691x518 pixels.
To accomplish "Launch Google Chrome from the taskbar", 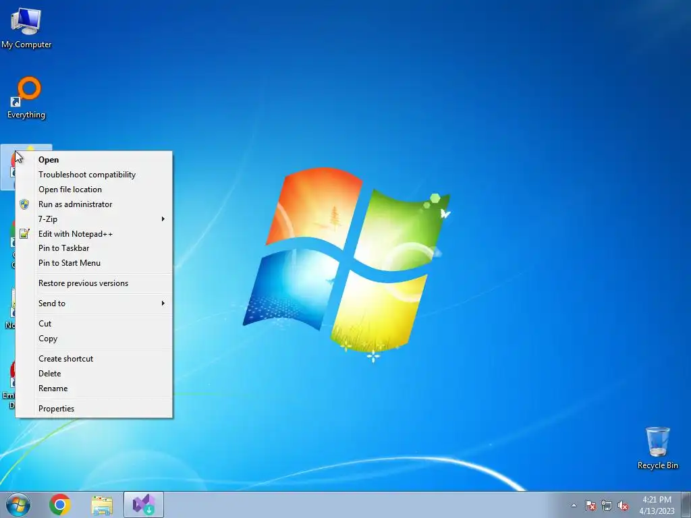I will 60,505.
